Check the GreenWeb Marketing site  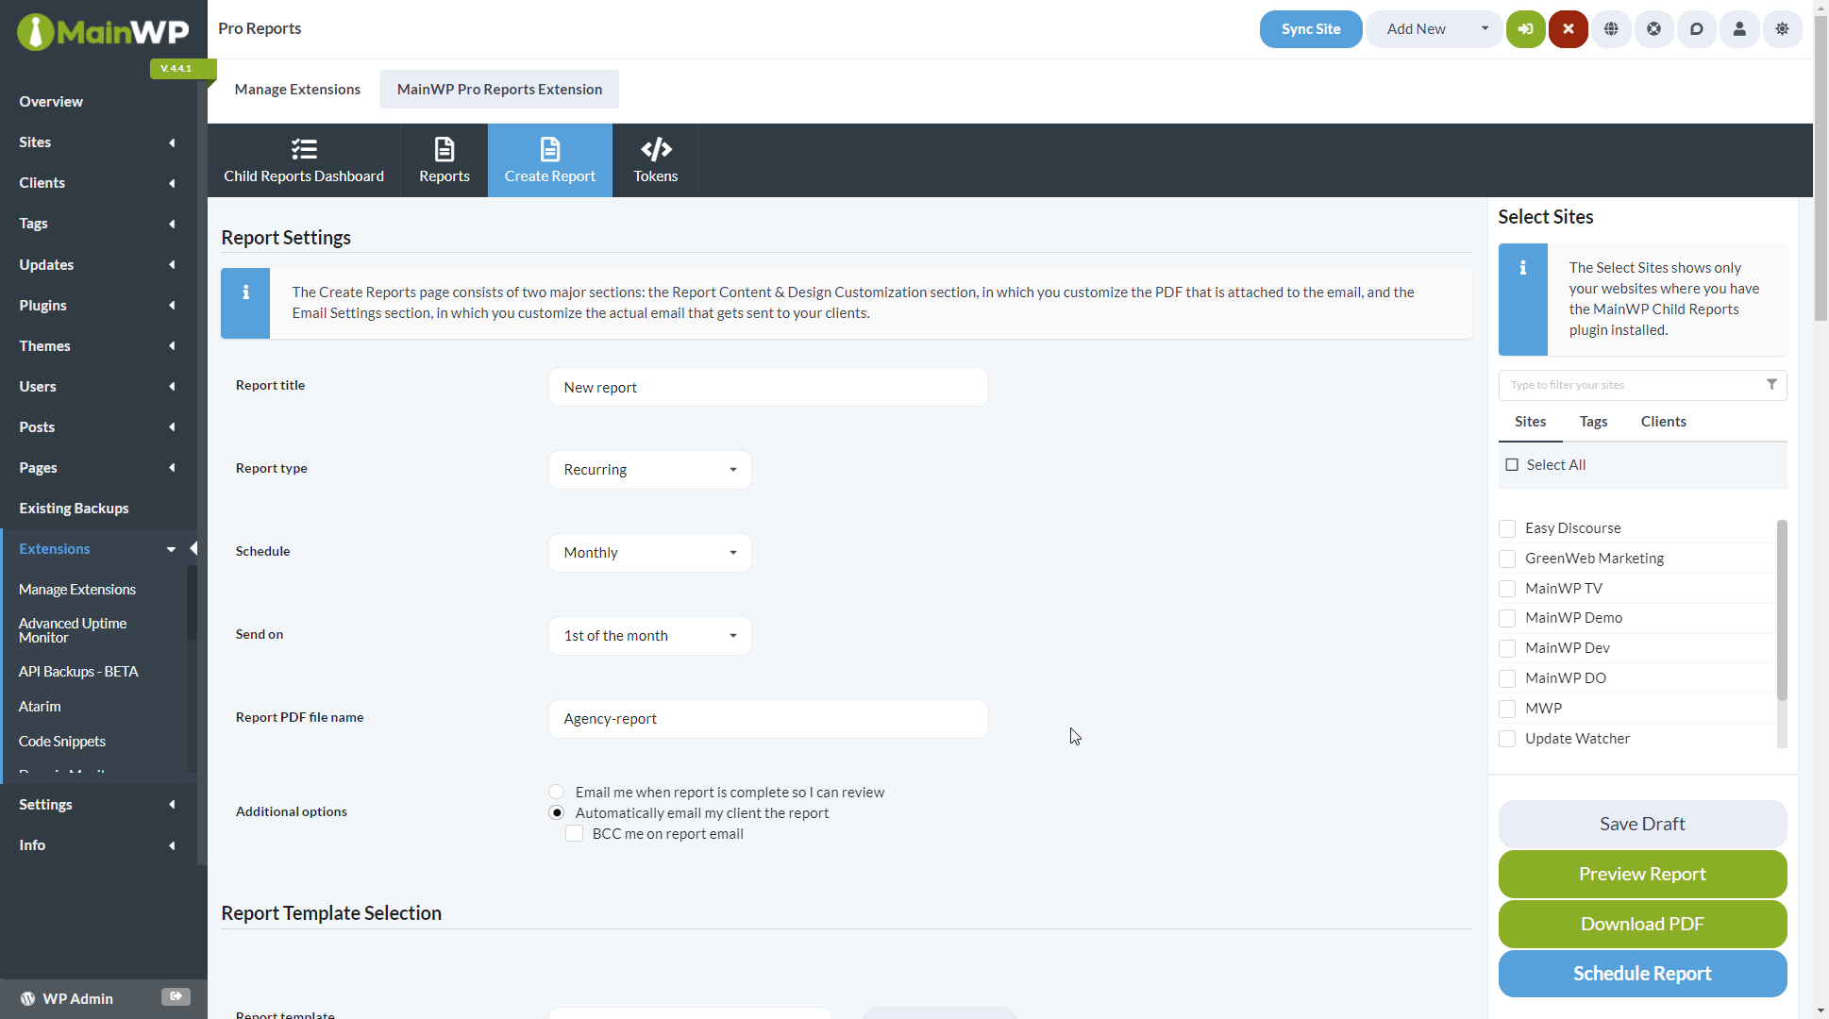click(1507, 559)
